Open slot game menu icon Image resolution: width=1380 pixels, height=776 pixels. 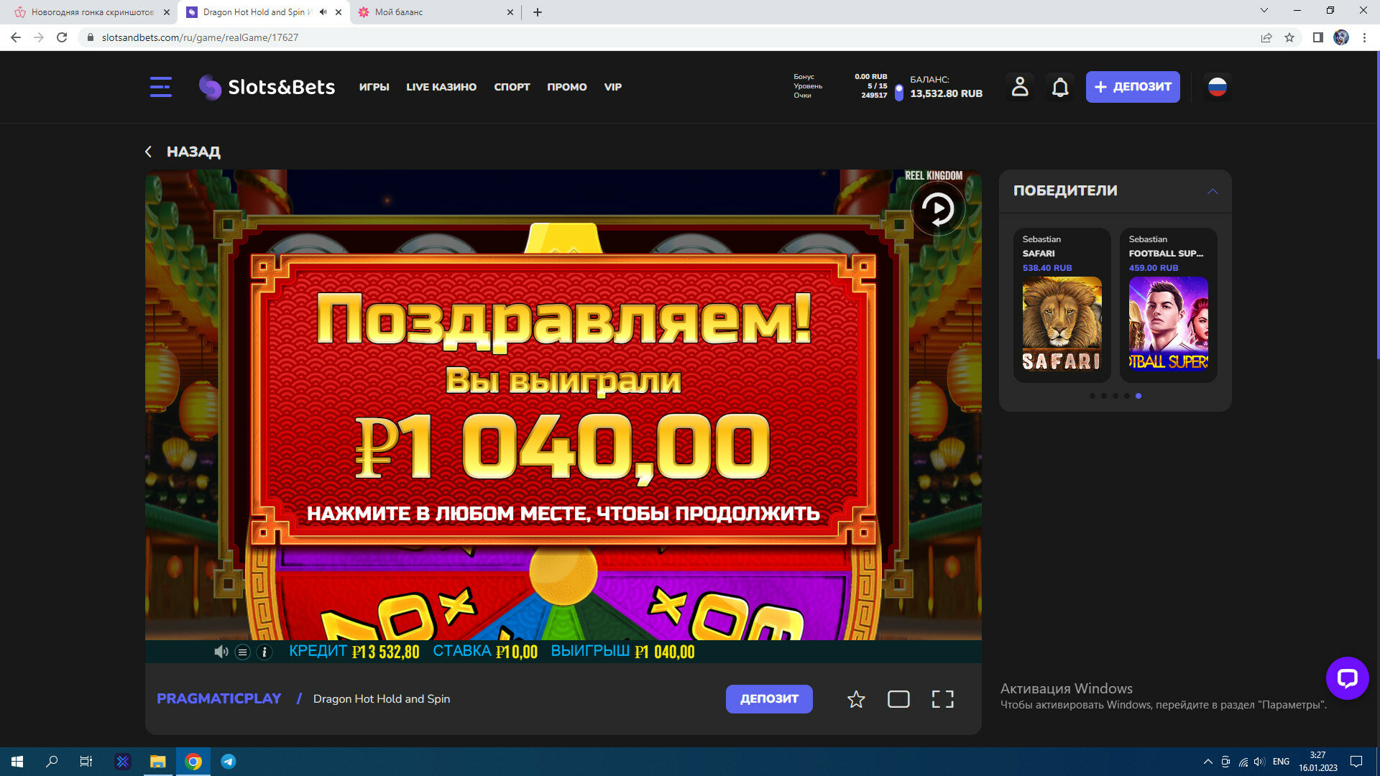(x=243, y=652)
